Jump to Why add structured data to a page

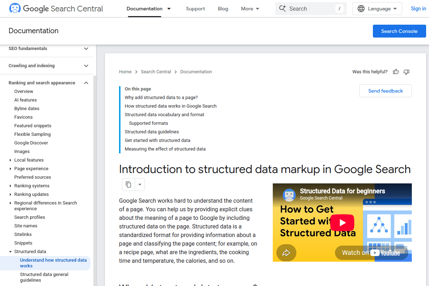click(161, 98)
